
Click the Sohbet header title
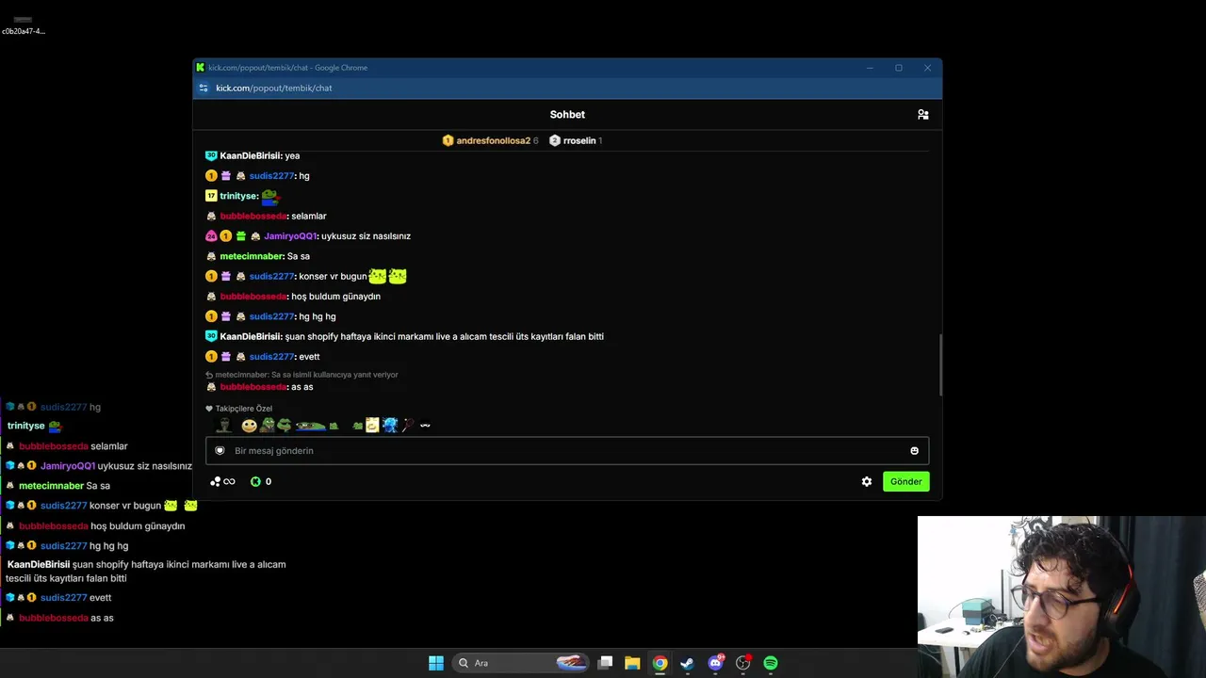click(x=567, y=114)
